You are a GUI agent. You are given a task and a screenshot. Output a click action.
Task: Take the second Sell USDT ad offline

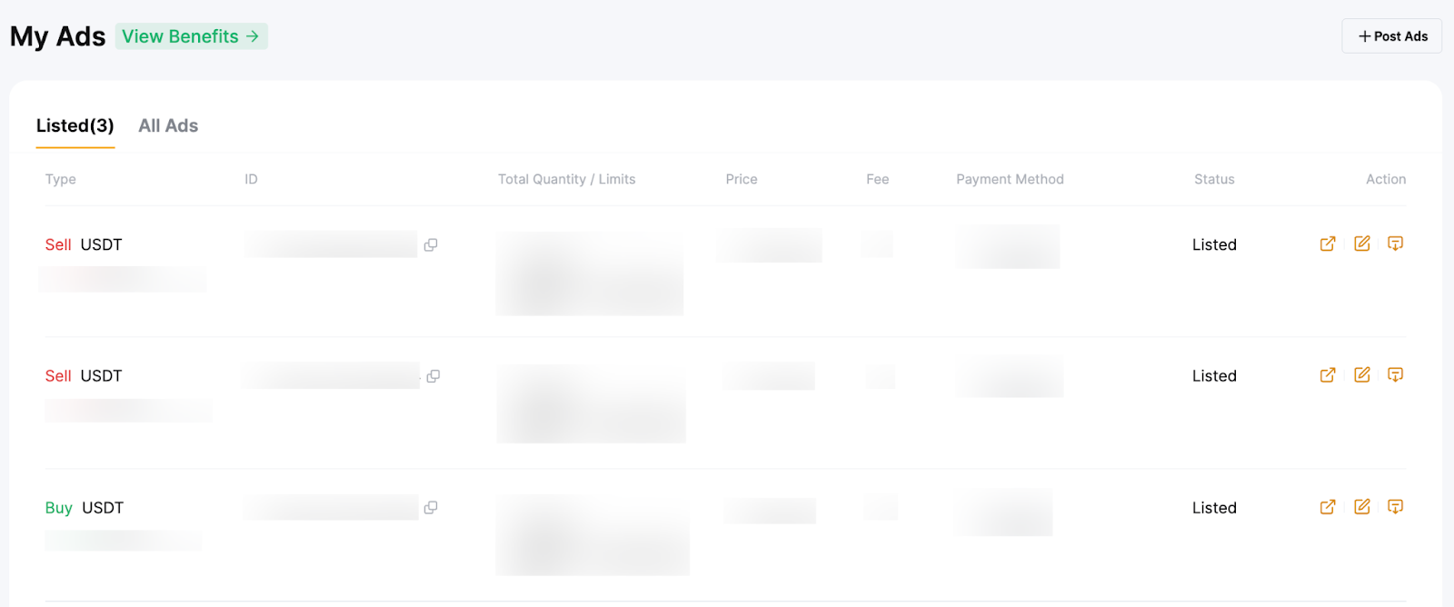(x=1396, y=375)
